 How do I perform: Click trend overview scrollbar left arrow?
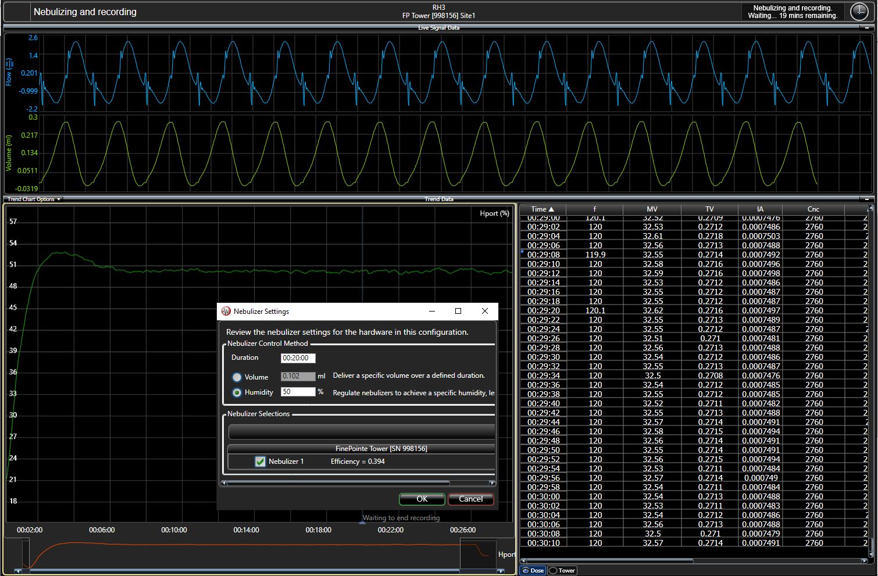pos(17,571)
